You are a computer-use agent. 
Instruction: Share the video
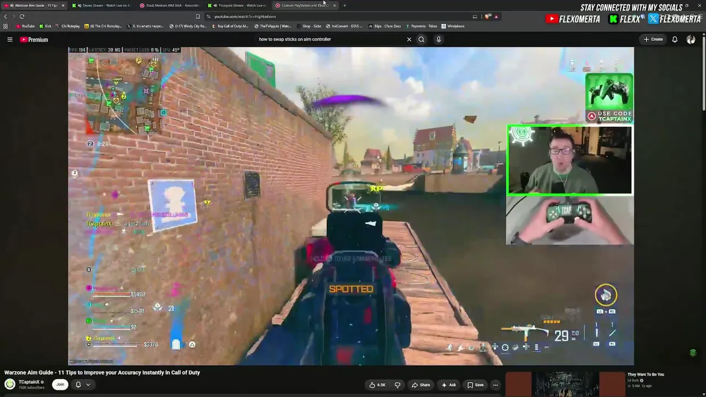421,385
